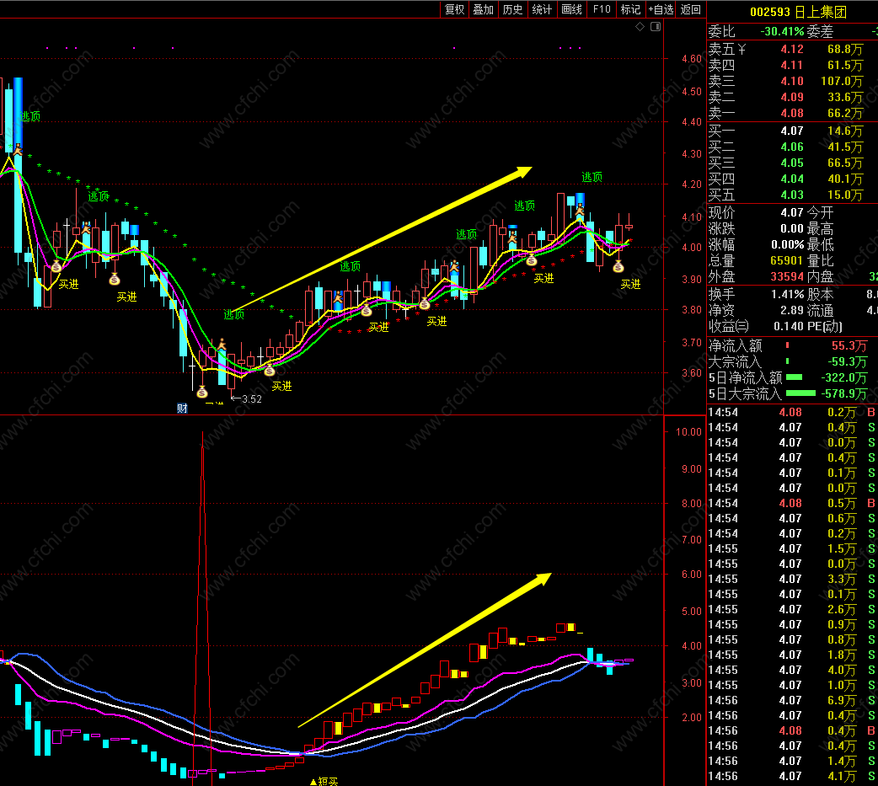The width and height of the screenshot is (878, 786).
Task: Open F10 company information
Action: 602,9
